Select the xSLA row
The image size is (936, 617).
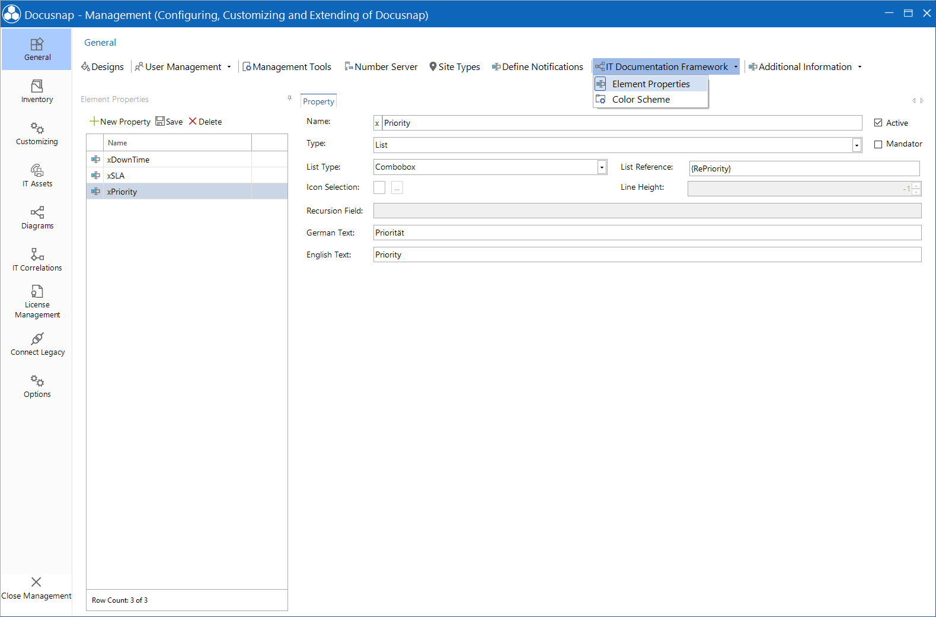pos(187,175)
